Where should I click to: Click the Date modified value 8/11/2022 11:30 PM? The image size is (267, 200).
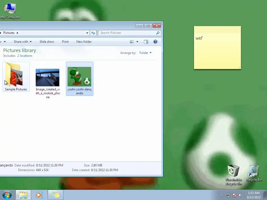point(50,165)
